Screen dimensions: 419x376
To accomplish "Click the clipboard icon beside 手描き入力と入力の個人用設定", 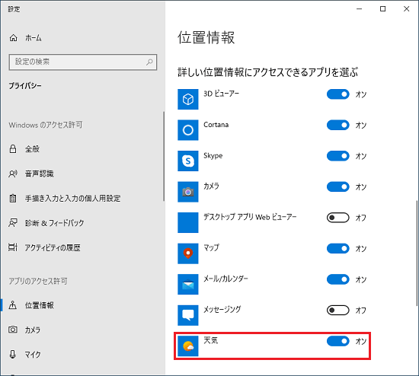I will coord(13,198).
